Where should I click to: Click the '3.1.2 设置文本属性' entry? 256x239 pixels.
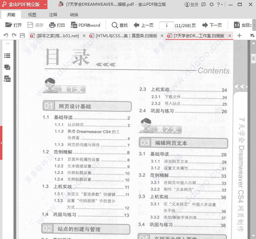click(x=189, y=169)
